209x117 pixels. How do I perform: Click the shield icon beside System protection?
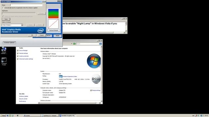[x=18, y=56]
